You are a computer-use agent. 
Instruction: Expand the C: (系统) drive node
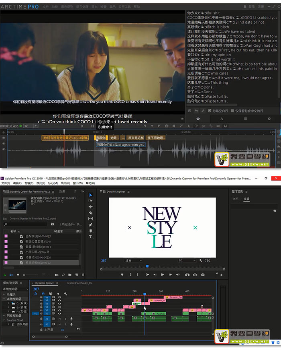coord(8,303)
